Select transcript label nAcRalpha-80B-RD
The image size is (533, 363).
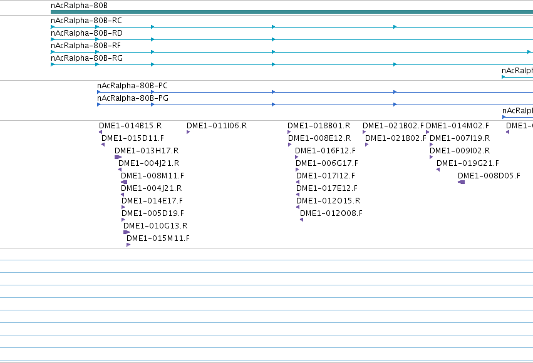[x=86, y=33]
